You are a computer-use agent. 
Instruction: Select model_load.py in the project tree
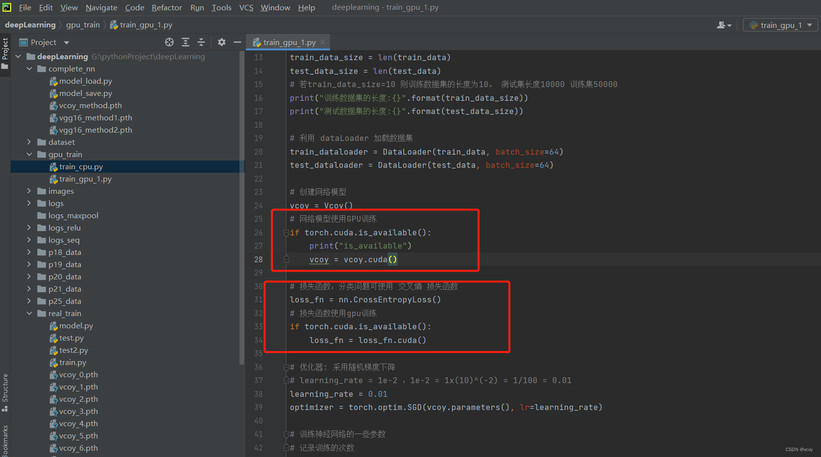[86, 81]
